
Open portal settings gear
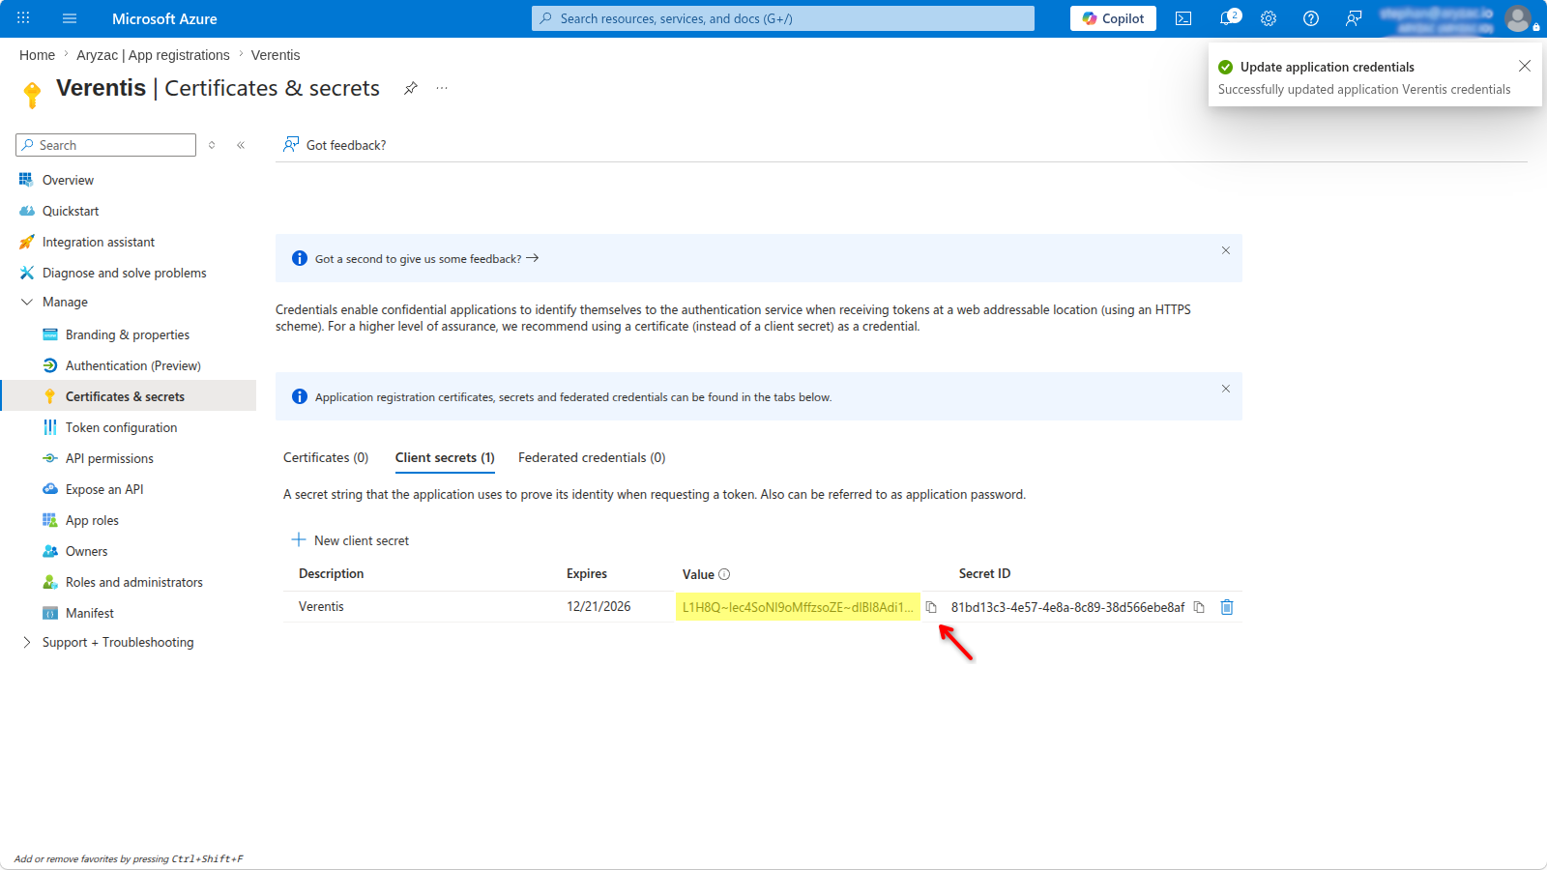point(1269,18)
